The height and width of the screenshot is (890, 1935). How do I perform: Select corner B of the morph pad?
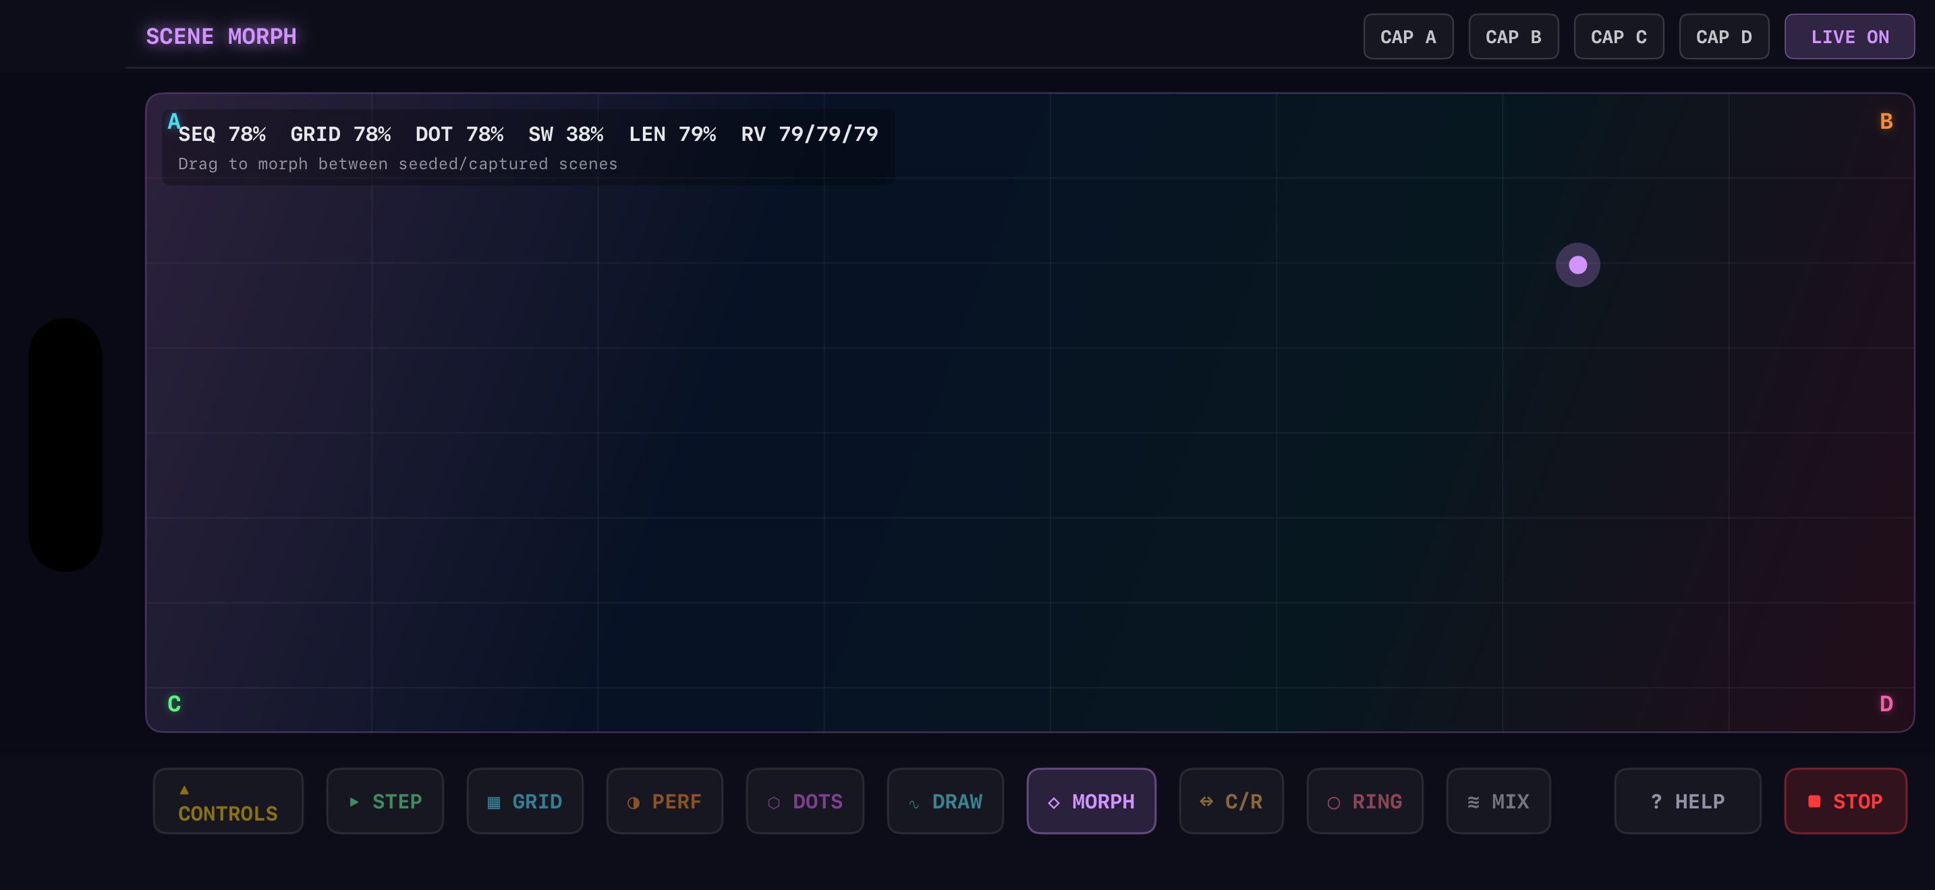(1886, 120)
